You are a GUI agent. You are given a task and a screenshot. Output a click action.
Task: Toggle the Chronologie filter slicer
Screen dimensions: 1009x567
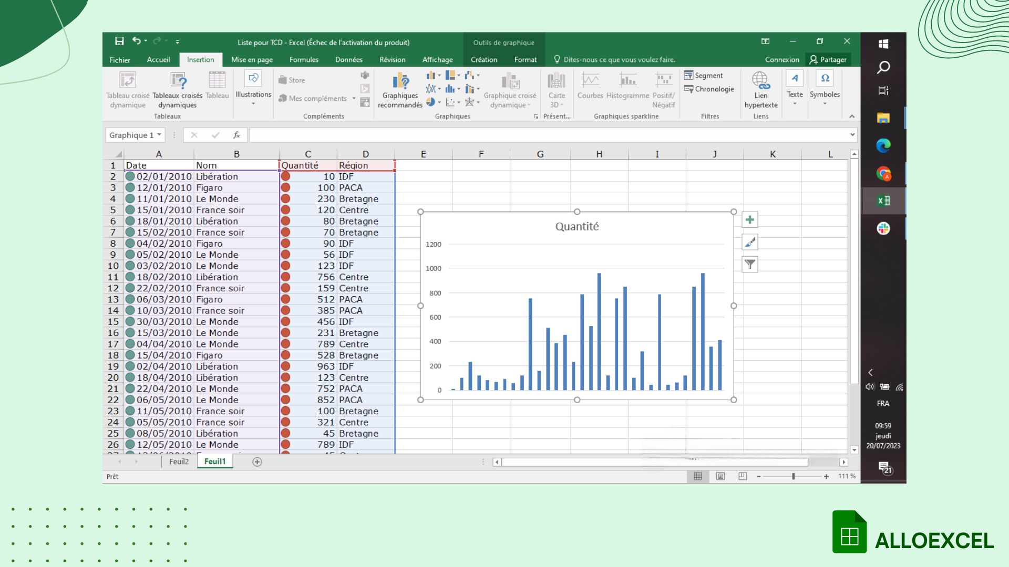point(711,89)
